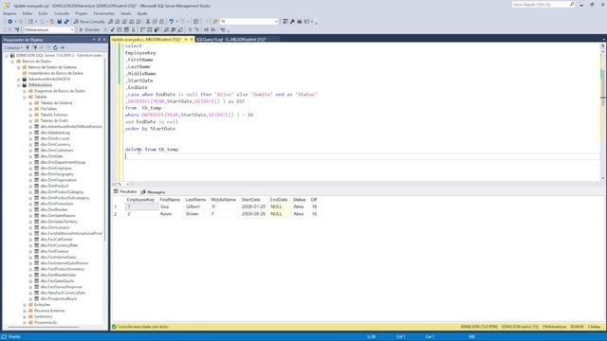This screenshot has height=341, width=607.
Task: Click the Save All disks icon
Action: 66,21
